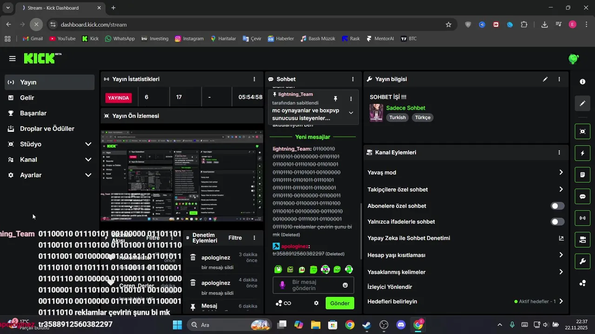Open İzleyici Yönlendir action
The width and height of the screenshot is (595, 334).
pyautogui.click(x=390, y=287)
